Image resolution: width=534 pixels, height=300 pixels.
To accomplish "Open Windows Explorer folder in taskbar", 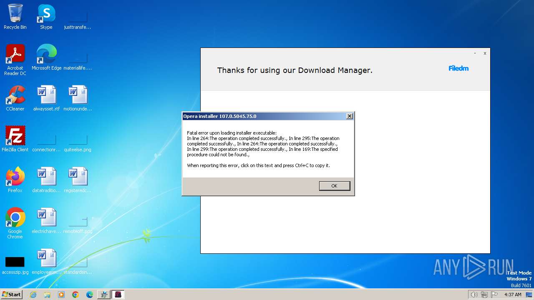I will (47, 295).
